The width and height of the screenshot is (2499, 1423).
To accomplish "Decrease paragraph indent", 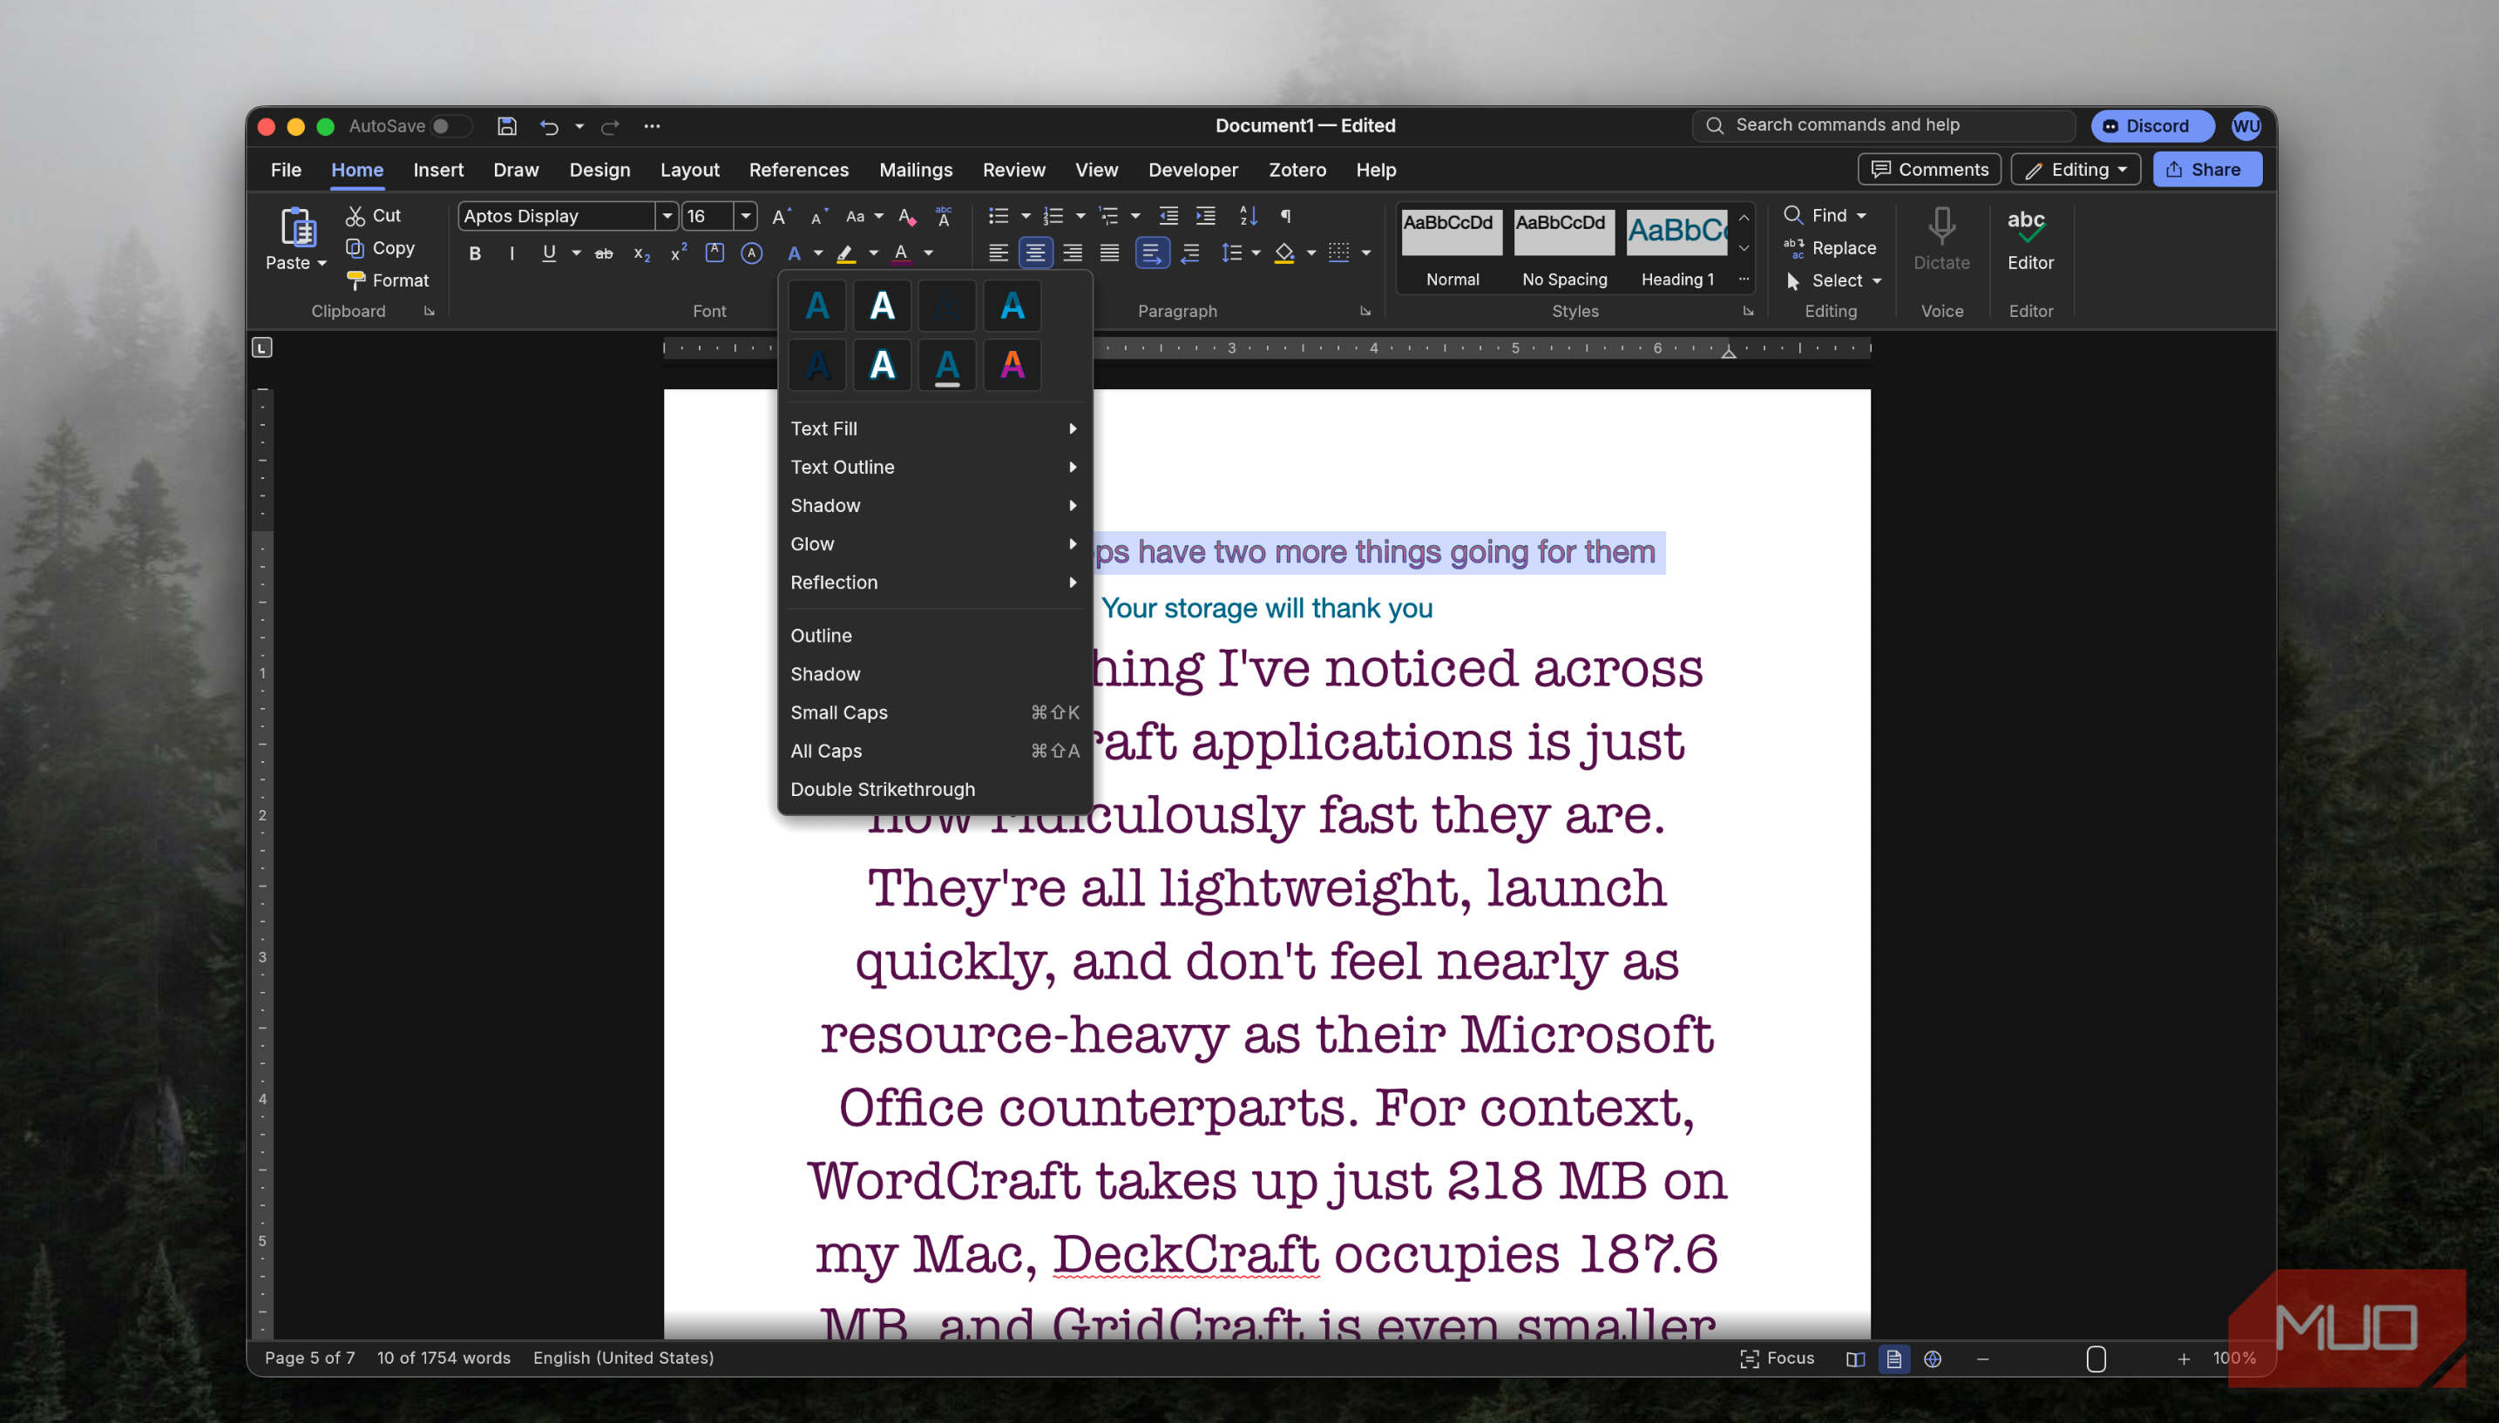I will point(1168,216).
